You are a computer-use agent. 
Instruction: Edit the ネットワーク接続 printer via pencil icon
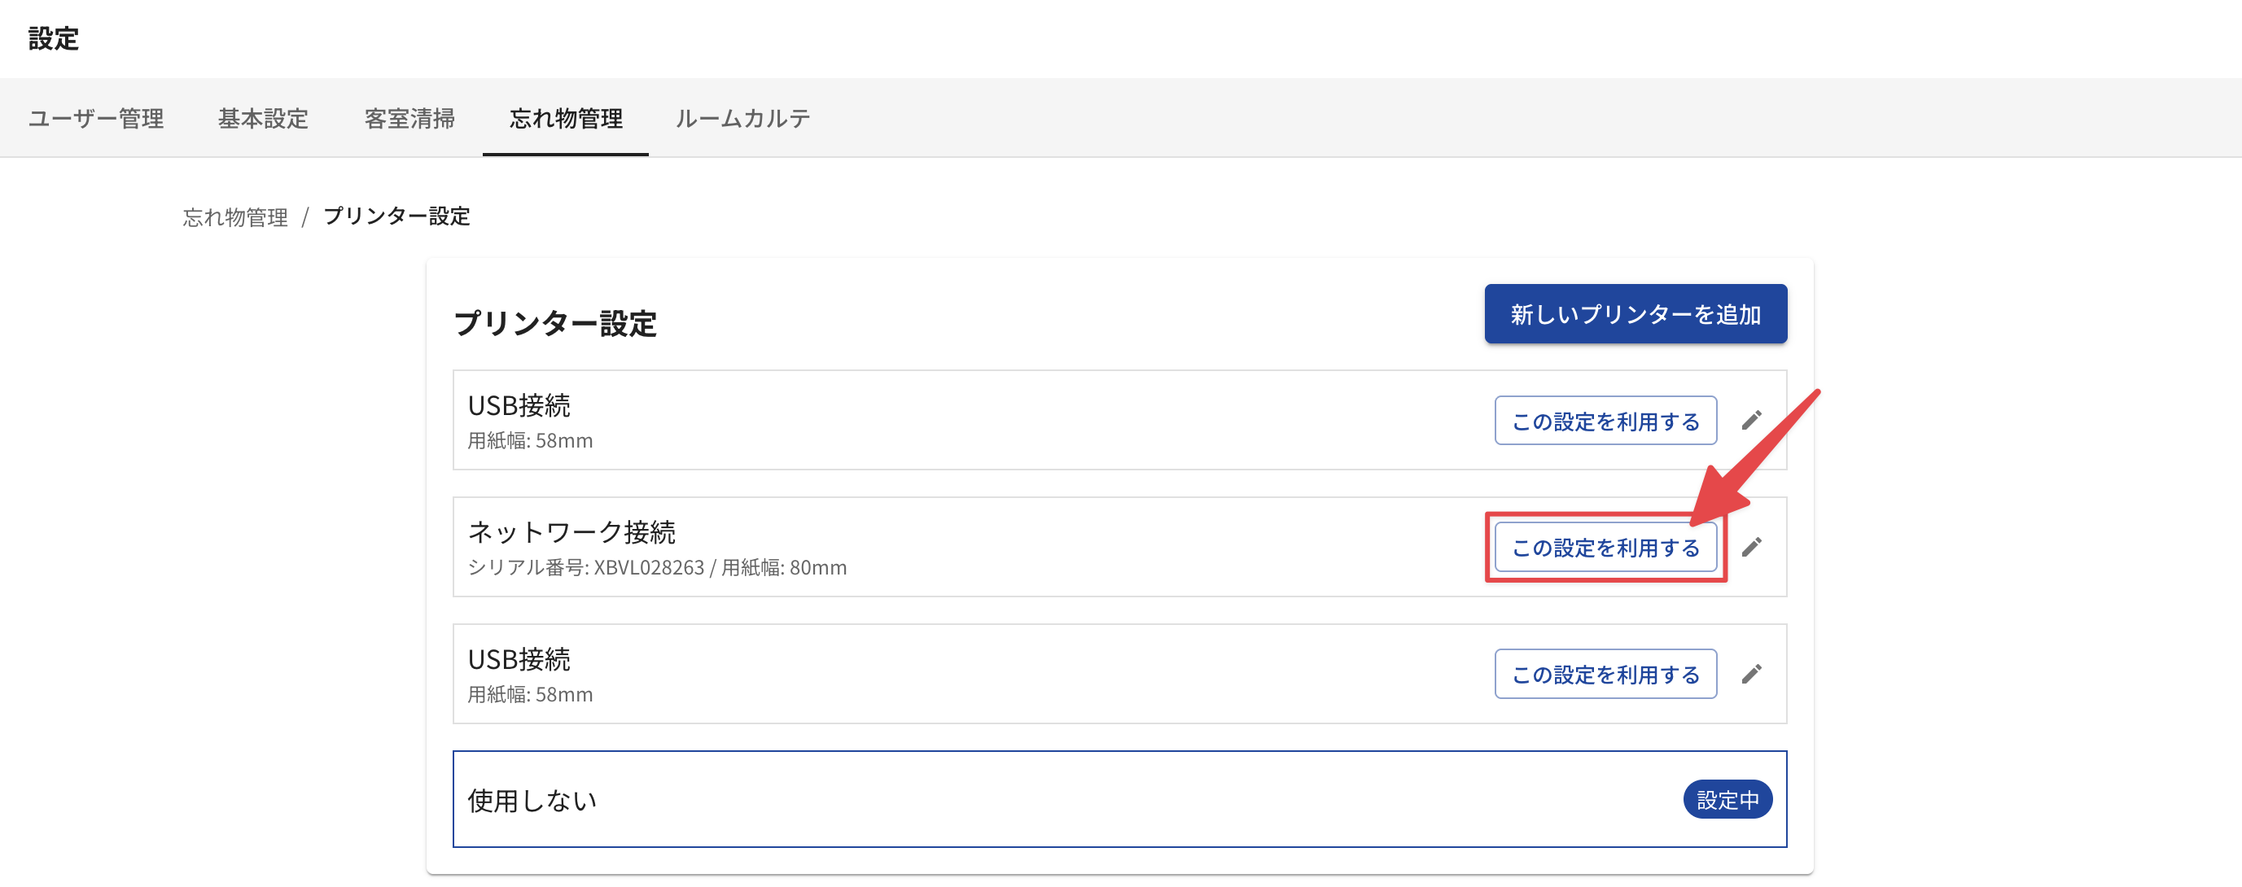tap(1751, 547)
